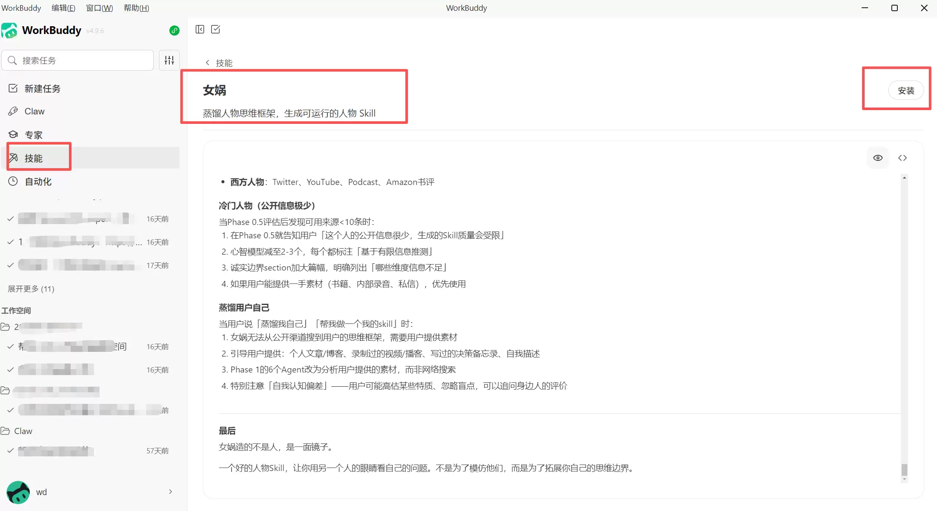Viewport: 937px width, 511px height.
Task: Click the 新建任务 pencil icon
Action: point(13,88)
